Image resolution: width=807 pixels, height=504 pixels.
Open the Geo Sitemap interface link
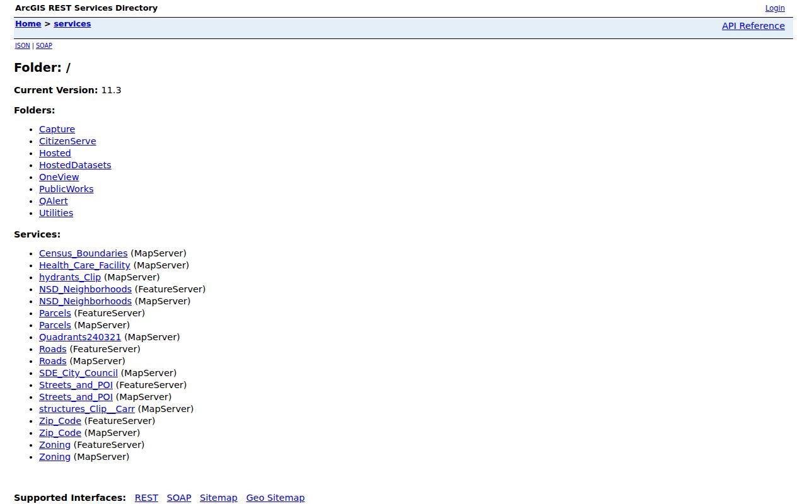(276, 498)
